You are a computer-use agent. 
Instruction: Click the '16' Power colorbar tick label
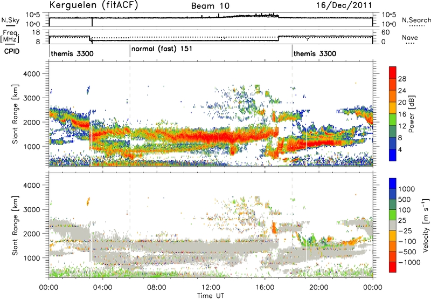(402, 114)
